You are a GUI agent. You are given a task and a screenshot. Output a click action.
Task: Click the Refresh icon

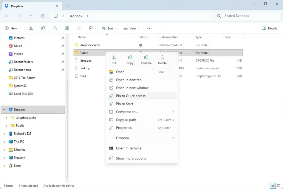coord(43,16)
